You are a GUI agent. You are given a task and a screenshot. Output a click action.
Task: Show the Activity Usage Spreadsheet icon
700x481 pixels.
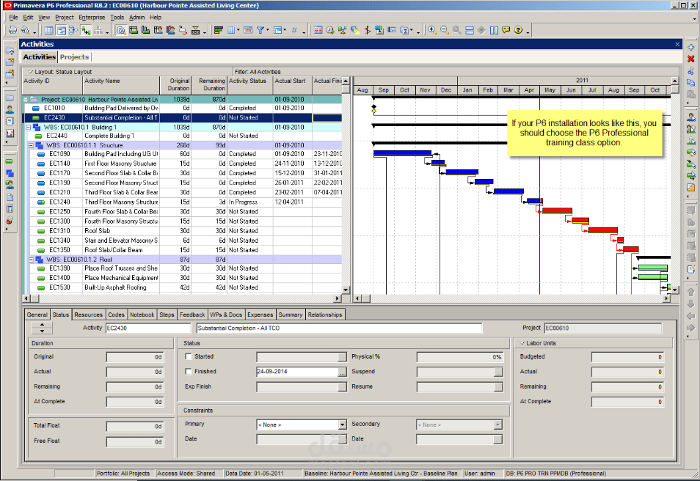point(134,30)
